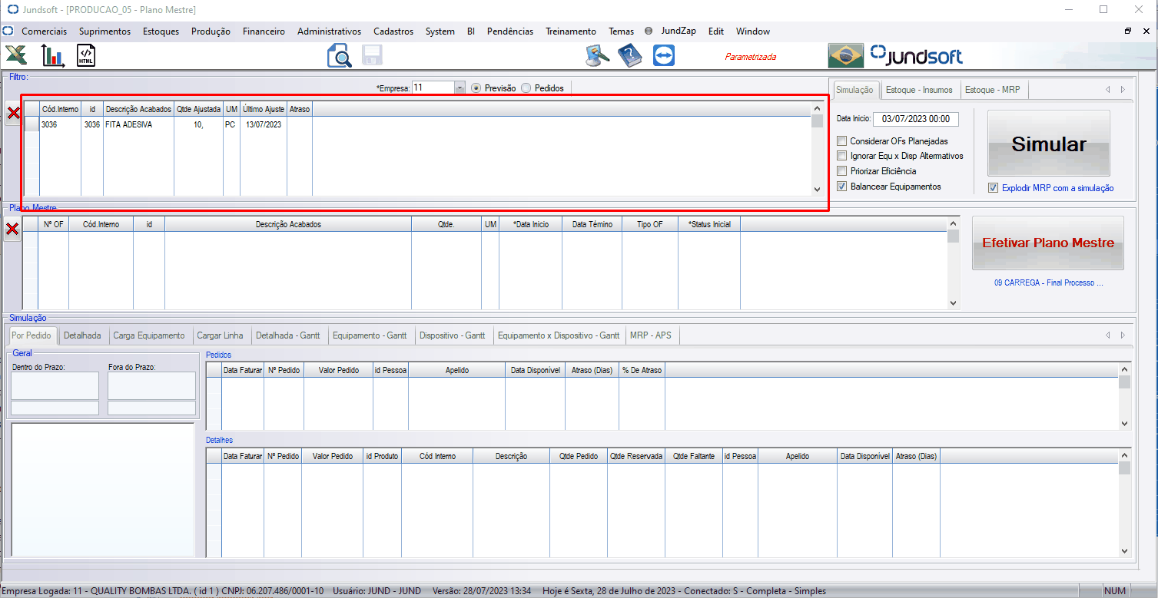The width and height of the screenshot is (1158, 598).
Task: Click the Fora do Prazo box
Action: [x=151, y=386]
